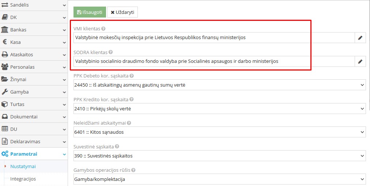Viewport: 370px width, 186px height.
Task: Click help icon beside SODRA klientas label
Action: click(110, 52)
